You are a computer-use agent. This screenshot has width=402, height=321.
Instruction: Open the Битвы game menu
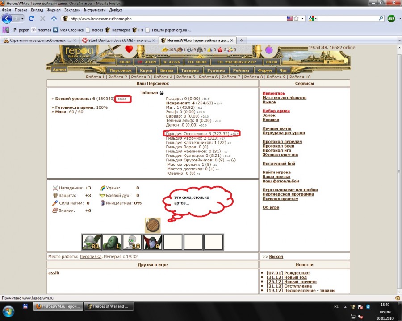(x=167, y=70)
